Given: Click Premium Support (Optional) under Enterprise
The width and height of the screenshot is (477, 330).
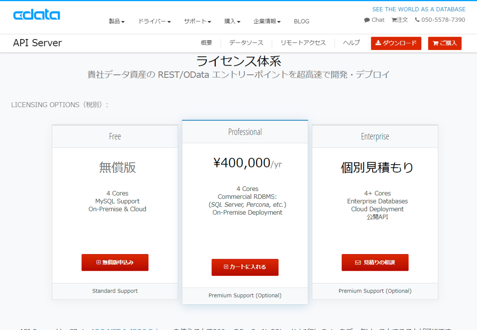Looking at the screenshot, I should pyautogui.click(x=375, y=291).
